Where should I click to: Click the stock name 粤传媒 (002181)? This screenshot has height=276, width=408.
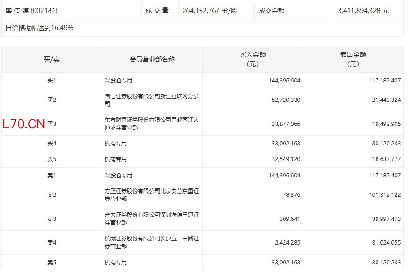point(31,10)
